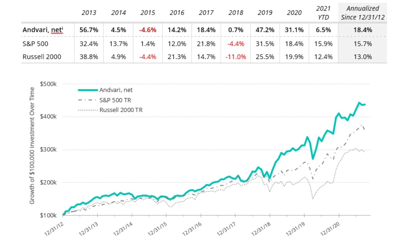
Task: Click the dash-dot S&P 500 TR legend line
Action: click(x=88, y=100)
